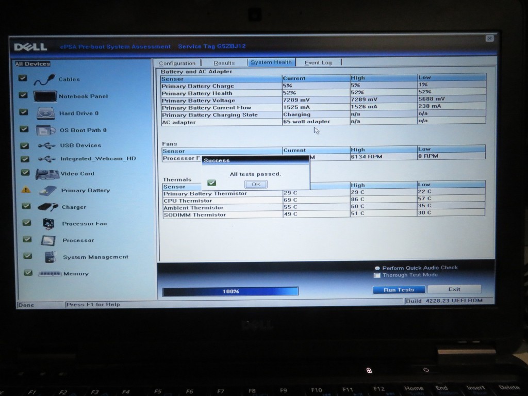This screenshot has width=528, height=396.
Task: Click the Hard Drive 0 icon
Action: pyautogui.click(x=46, y=113)
